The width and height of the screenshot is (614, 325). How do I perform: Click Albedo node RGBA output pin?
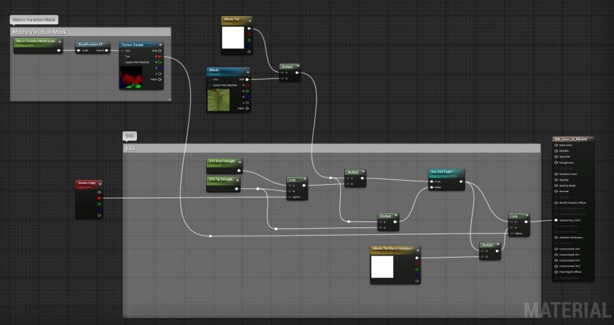[247, 109]
